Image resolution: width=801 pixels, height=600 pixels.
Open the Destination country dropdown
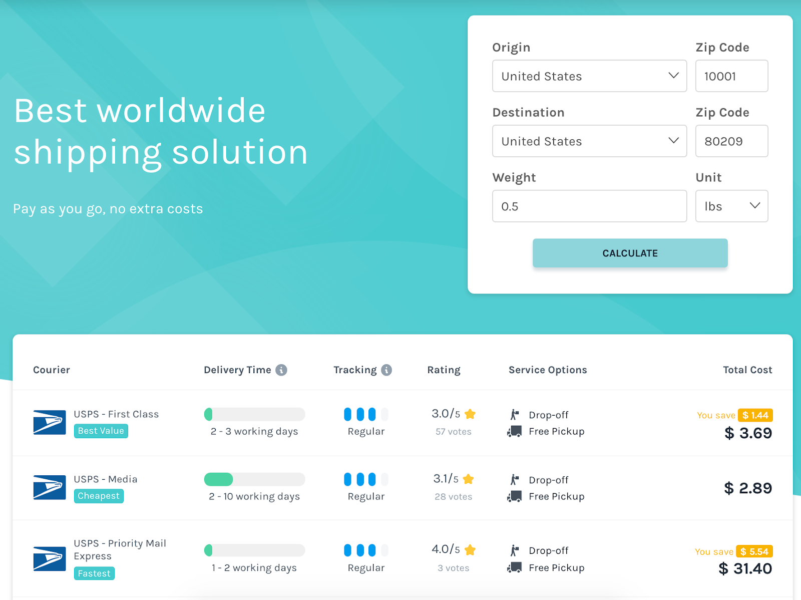point(589,141)
